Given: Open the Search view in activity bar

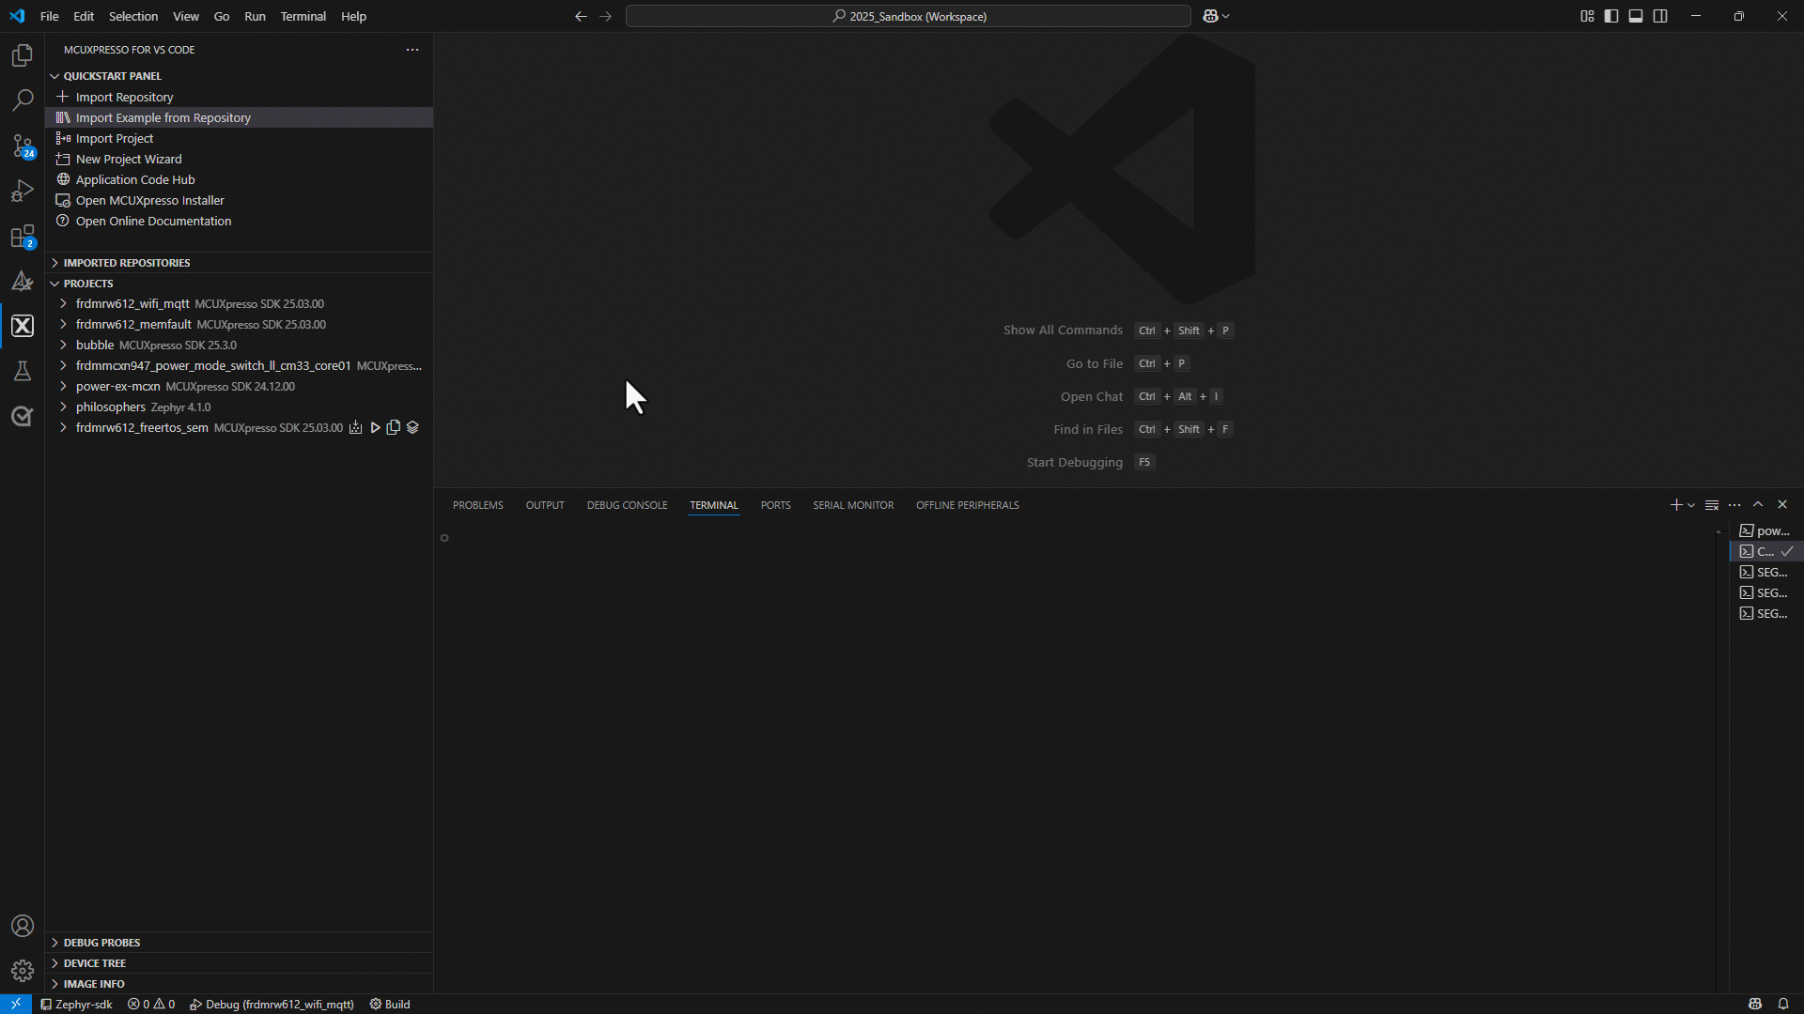Looking at the screenshot, I should pos(23,100).
